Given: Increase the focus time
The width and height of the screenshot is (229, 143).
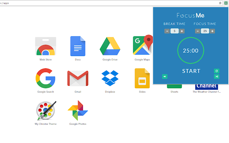Looking at the screenshot, I should click(212, 31).
